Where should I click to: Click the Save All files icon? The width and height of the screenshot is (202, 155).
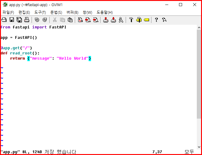click(19, 20)
